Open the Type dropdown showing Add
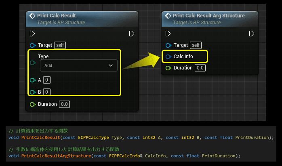This screenshot has height=166, width=282. pos(78,65)
